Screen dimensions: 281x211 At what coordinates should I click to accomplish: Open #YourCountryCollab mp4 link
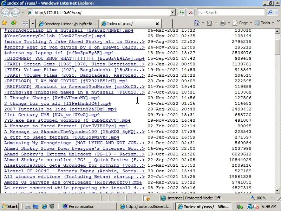click(55, 36)
